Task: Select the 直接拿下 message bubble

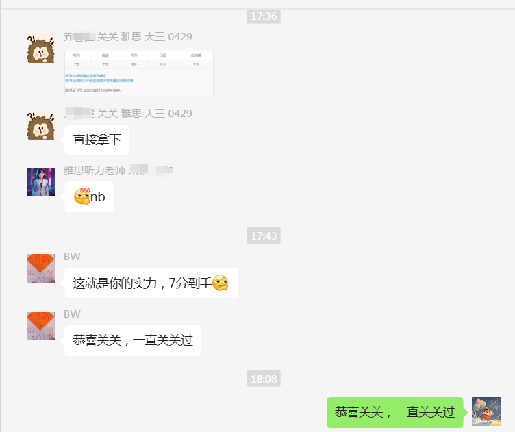Action: click(x=97, y=140)
